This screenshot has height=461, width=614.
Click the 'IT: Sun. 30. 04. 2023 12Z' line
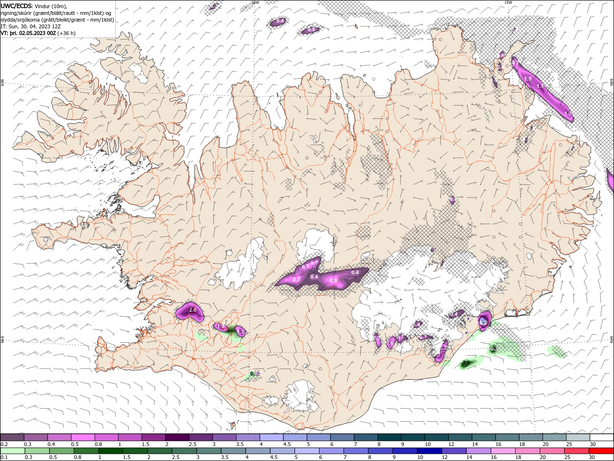pyautogui.click(x=32, y=26)
